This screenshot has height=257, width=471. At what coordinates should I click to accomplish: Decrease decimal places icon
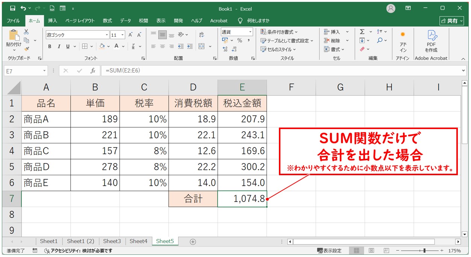(x=234, y=49)
